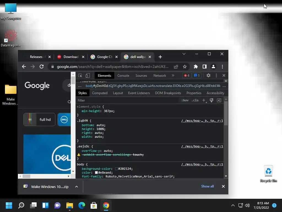Select body element in breadcrumb bar
Image resolution: width=282 pixels, height=212 pixels.
click(x=153, y=86)
